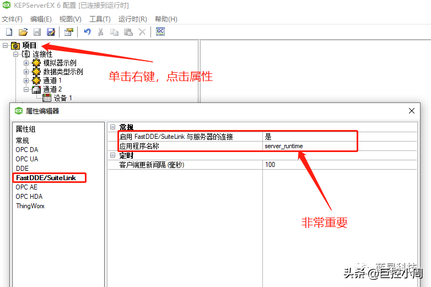
Task: Select OPC UA property group
Action: click(x=27, y=159)
